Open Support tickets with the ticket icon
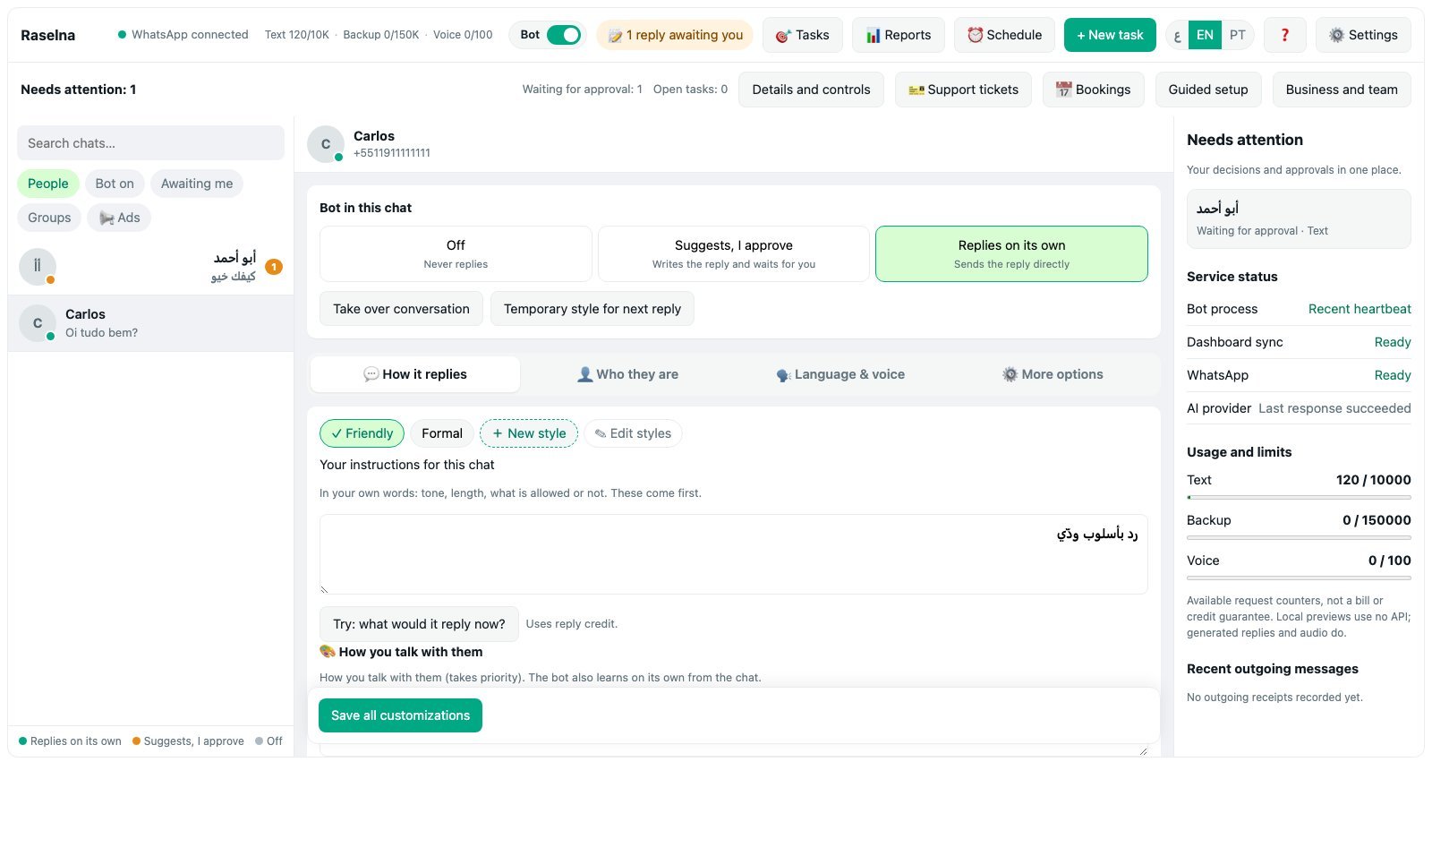The height and width of the screenshot is (856, 1432). (963, 90)
